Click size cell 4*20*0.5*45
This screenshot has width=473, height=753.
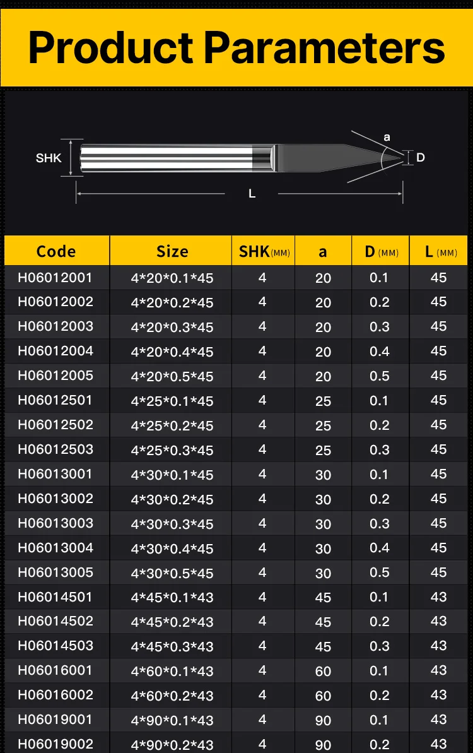[x=172, y=376]
